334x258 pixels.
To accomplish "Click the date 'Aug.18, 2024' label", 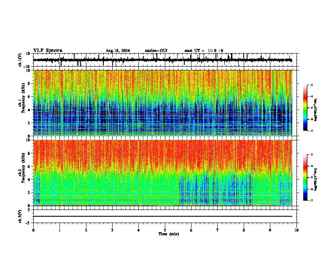I will coord(118,51).
